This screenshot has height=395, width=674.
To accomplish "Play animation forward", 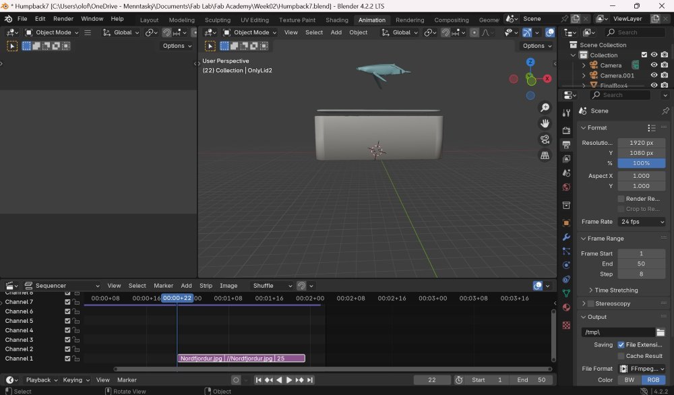I will click(289, 380).
